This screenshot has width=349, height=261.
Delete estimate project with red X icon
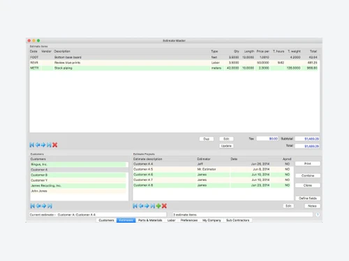point(164,206)
